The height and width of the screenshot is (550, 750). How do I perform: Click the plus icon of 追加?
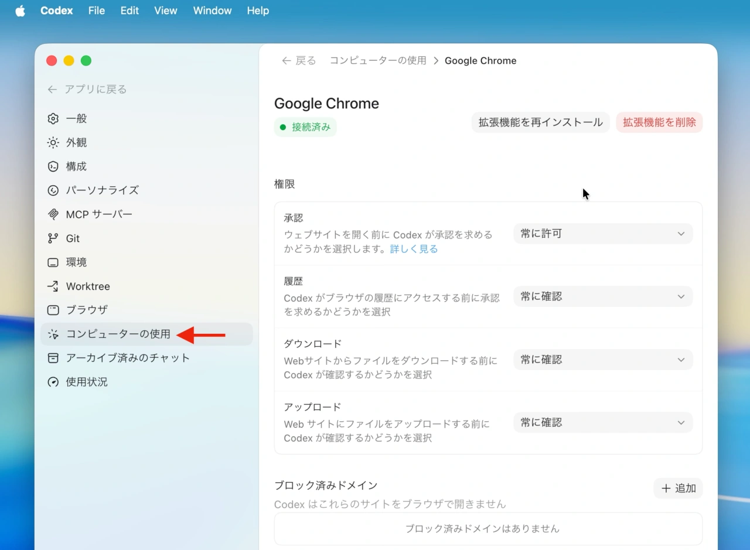coord(666,488)
